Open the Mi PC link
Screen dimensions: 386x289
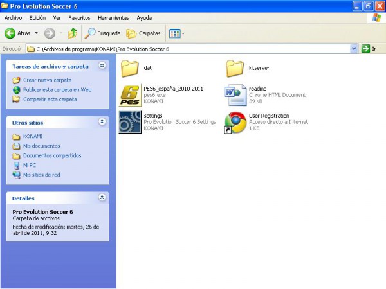coord(30,165)
